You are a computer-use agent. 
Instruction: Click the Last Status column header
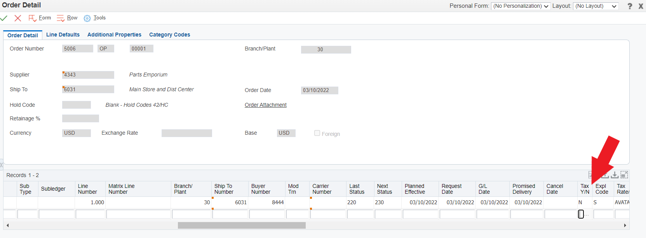[360, 189]
